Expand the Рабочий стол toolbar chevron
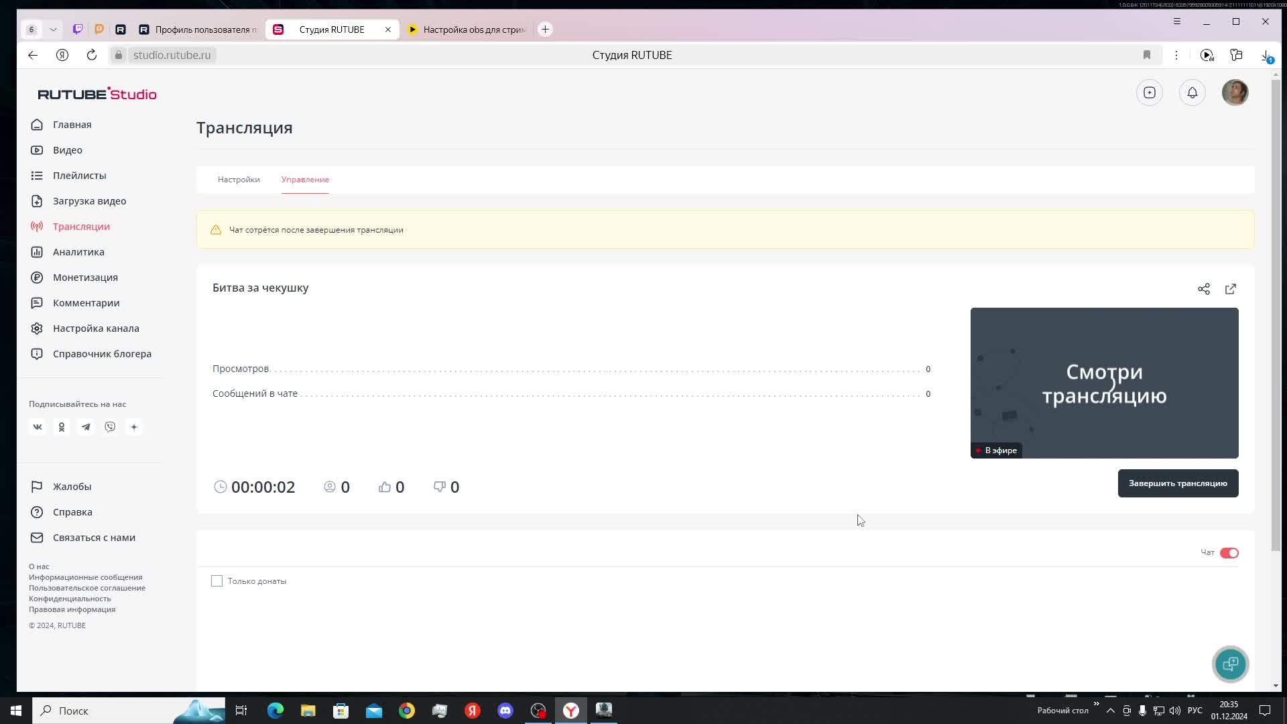Screen dimensions: 1287x724 1097,704
